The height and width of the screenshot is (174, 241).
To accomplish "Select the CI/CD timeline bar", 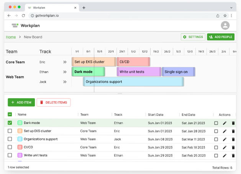I will [x=133, y=62].
